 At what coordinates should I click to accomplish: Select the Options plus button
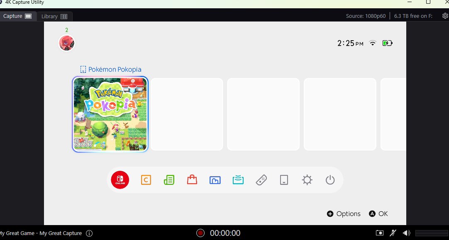tap(344, 214)
